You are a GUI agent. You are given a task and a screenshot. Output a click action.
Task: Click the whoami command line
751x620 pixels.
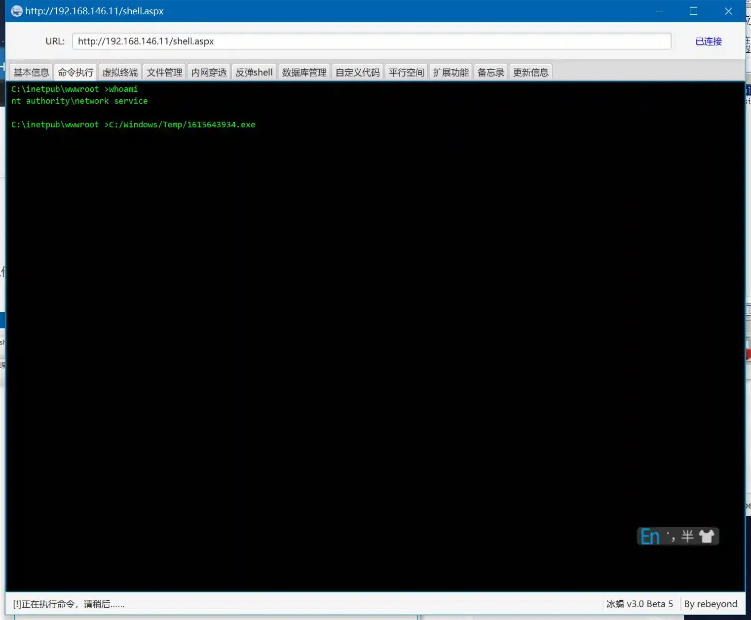click(x=75, y=89)
